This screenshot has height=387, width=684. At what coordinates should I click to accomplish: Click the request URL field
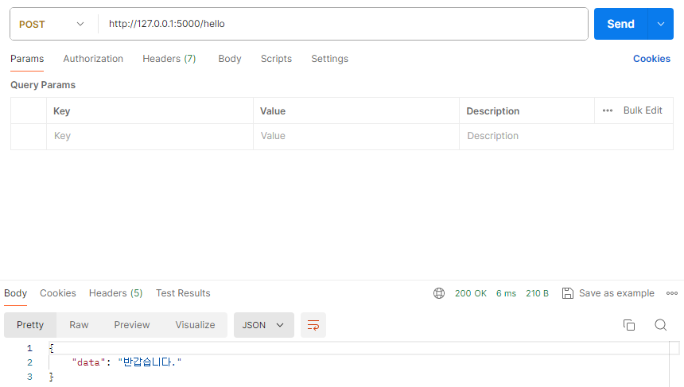click(x=343, y=24)
